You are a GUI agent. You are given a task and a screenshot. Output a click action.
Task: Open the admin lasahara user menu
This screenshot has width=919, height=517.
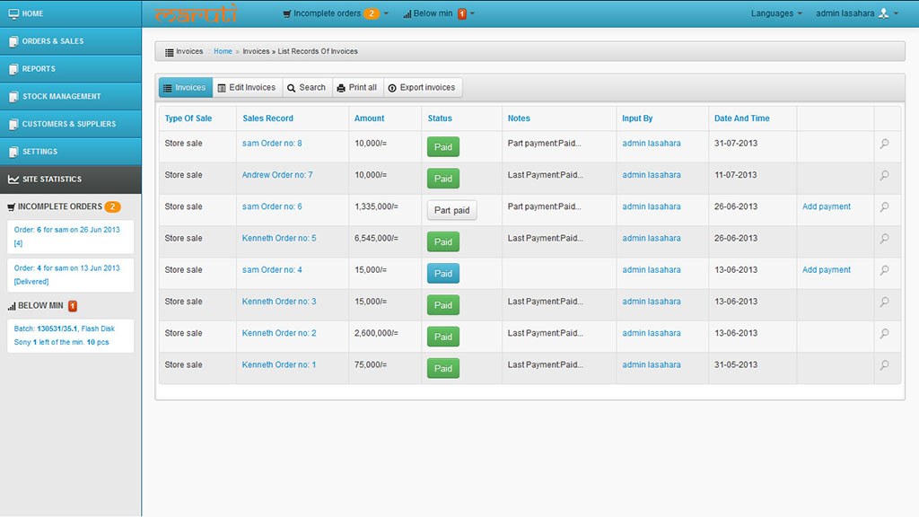coord(857,13)
